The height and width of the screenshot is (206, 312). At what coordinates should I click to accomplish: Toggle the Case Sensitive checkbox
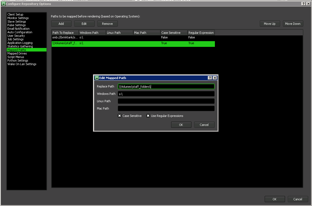119,116
